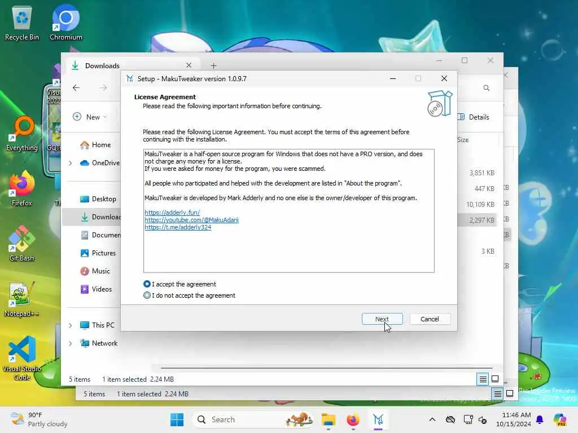Screen dimensions: 578x433
Task: Open the weather widget showing 90°F
Action: click(39, 419)
